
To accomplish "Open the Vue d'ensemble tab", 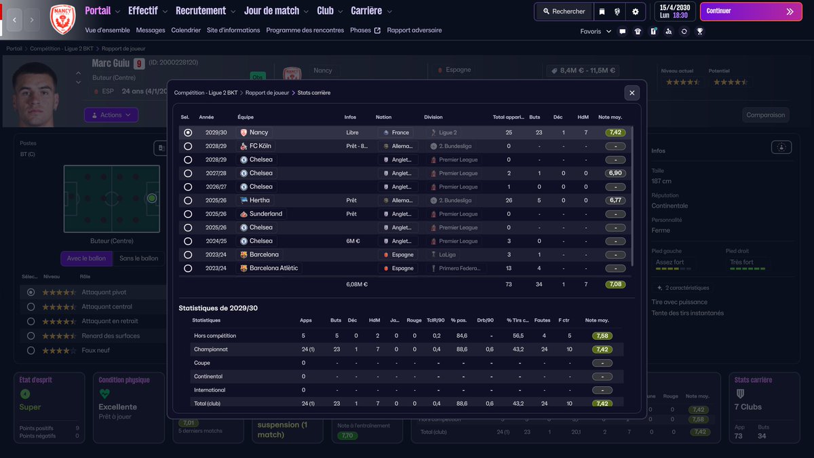I will (107, 31).
